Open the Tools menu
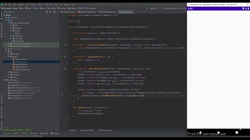Screen dimensions: 250x140 [56, 5]
